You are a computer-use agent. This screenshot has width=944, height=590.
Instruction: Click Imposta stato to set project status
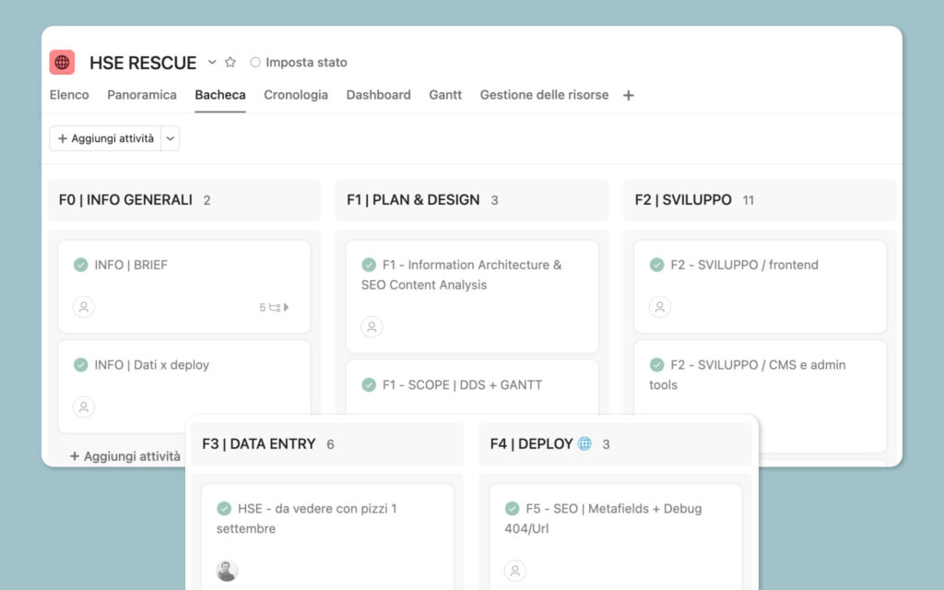[x=299, y=63]
